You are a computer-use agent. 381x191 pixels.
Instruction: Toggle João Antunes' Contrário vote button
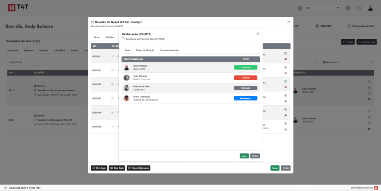point(246,78)
